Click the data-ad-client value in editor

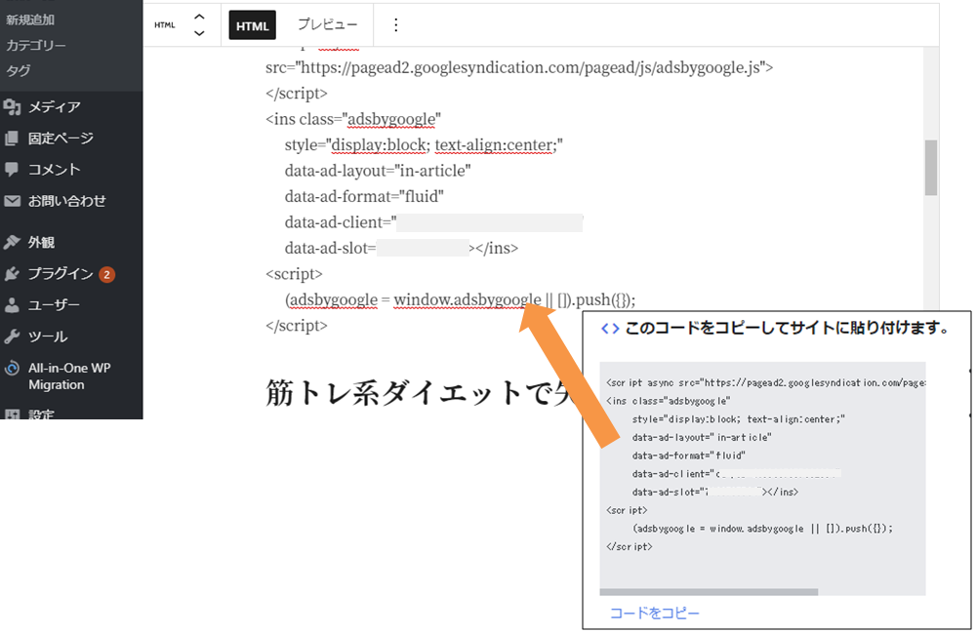pyautogui.click(x=489, y=222)
